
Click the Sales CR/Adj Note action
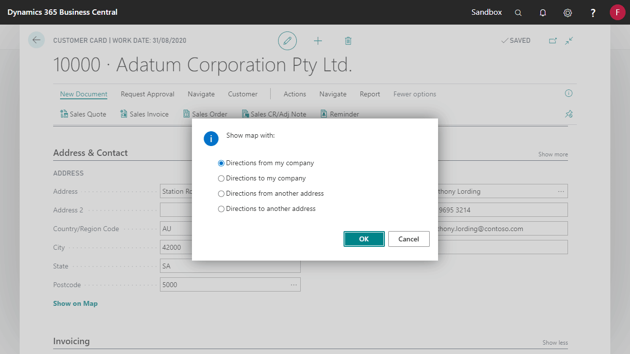click(274, 114)
